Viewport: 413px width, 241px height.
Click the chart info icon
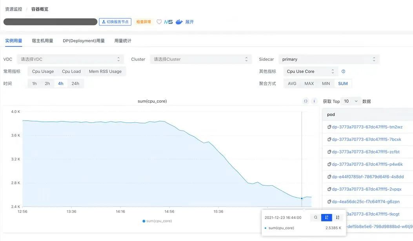coord(314,101)
